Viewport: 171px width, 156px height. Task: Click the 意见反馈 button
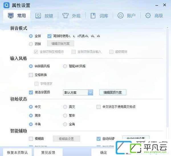(48, 152)
